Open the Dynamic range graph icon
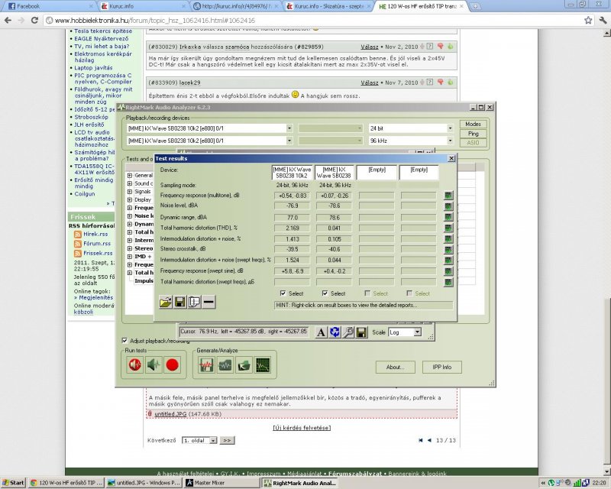Image resolution: width=611 pixels, height=489 pixels. pos(448,217)
